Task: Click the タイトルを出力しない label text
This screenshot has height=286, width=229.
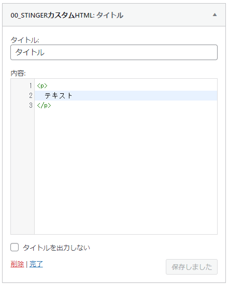Action: point(56,248)
